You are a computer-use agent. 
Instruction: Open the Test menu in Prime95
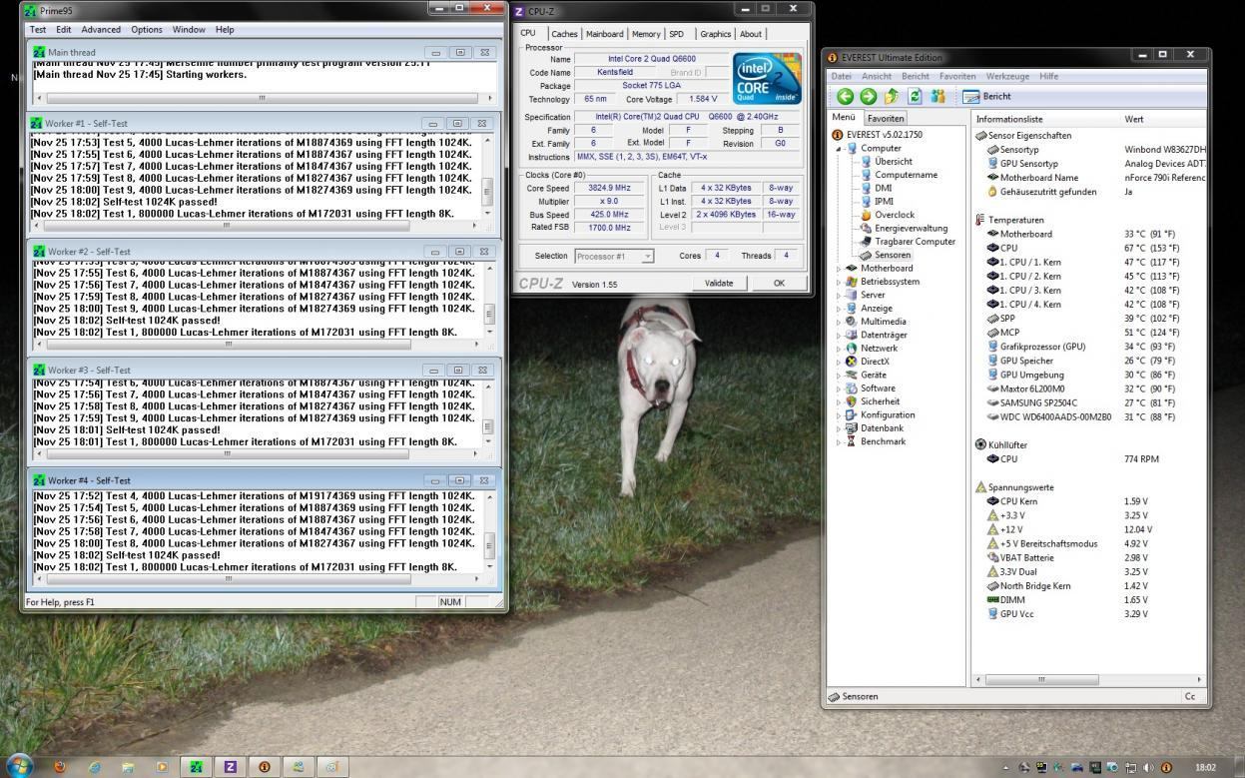(x=38, y=30)
